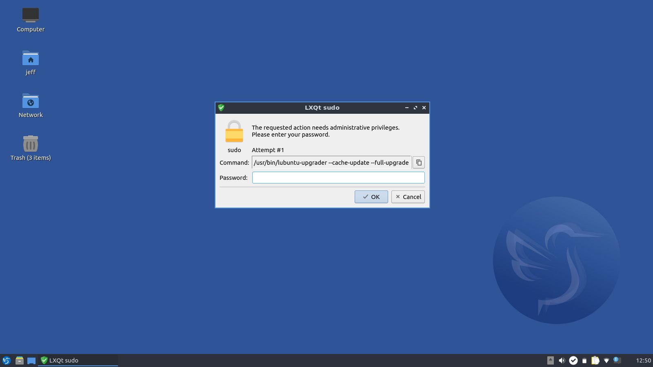This screenshot has height=367, width=653.
Task: Copy the command to clipboard
Action: point(418,162)
